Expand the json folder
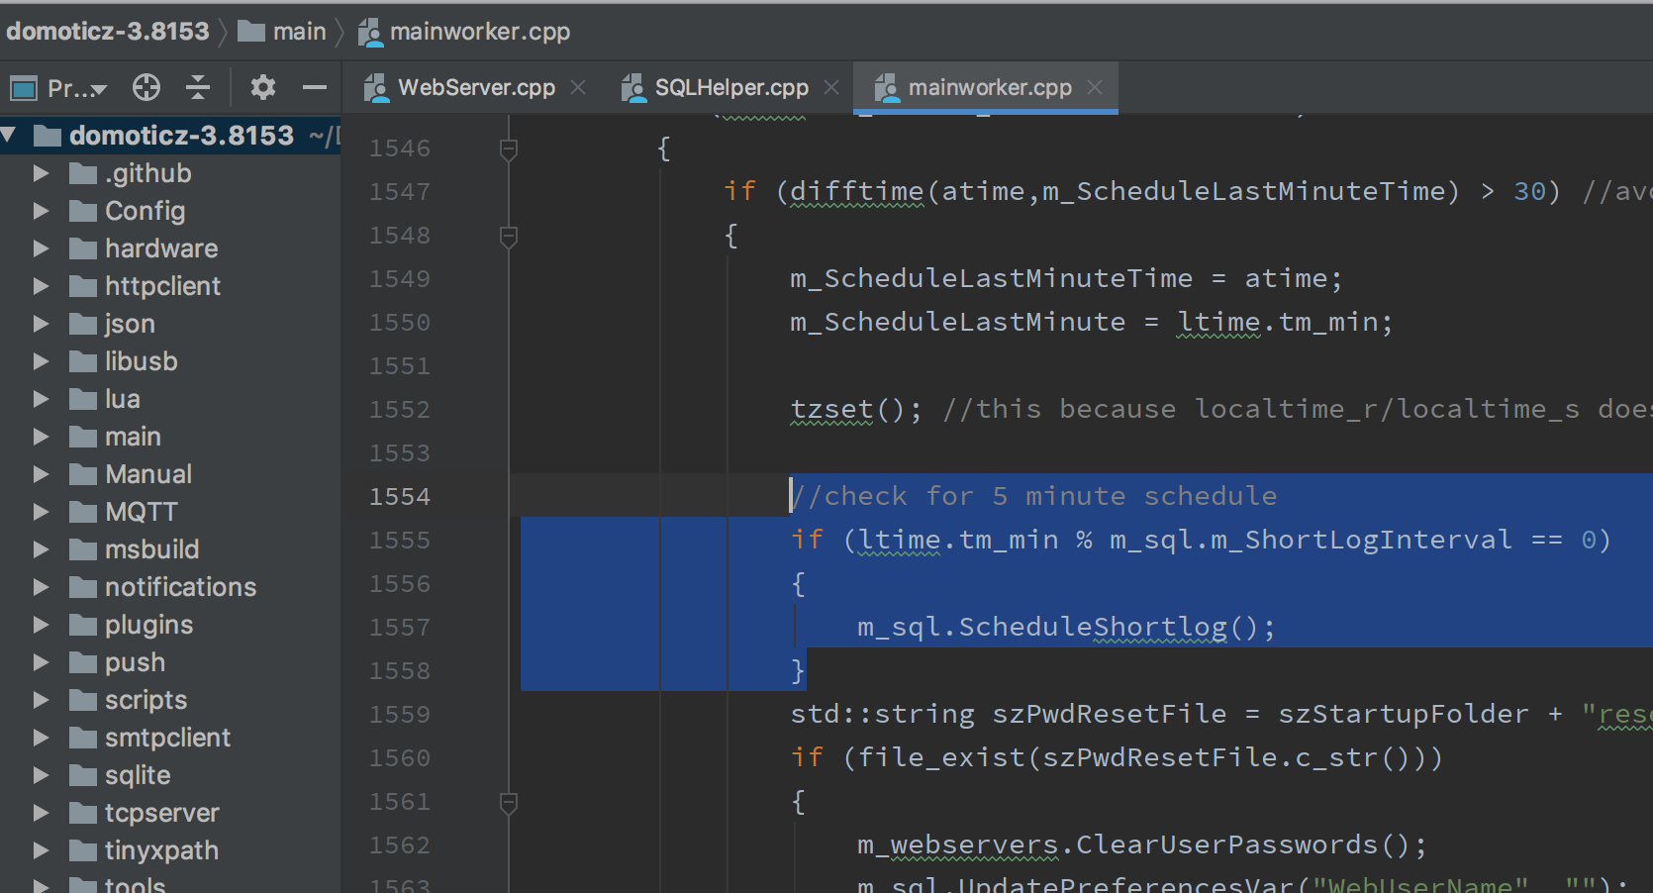 (x=41, y=324)
